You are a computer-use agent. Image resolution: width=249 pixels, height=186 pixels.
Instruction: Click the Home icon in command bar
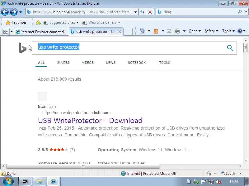click(x=142, y=31)
